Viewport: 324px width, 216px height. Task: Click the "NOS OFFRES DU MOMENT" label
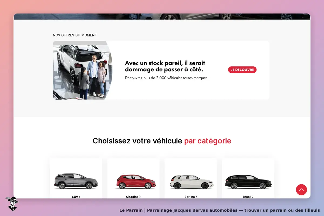75,35
